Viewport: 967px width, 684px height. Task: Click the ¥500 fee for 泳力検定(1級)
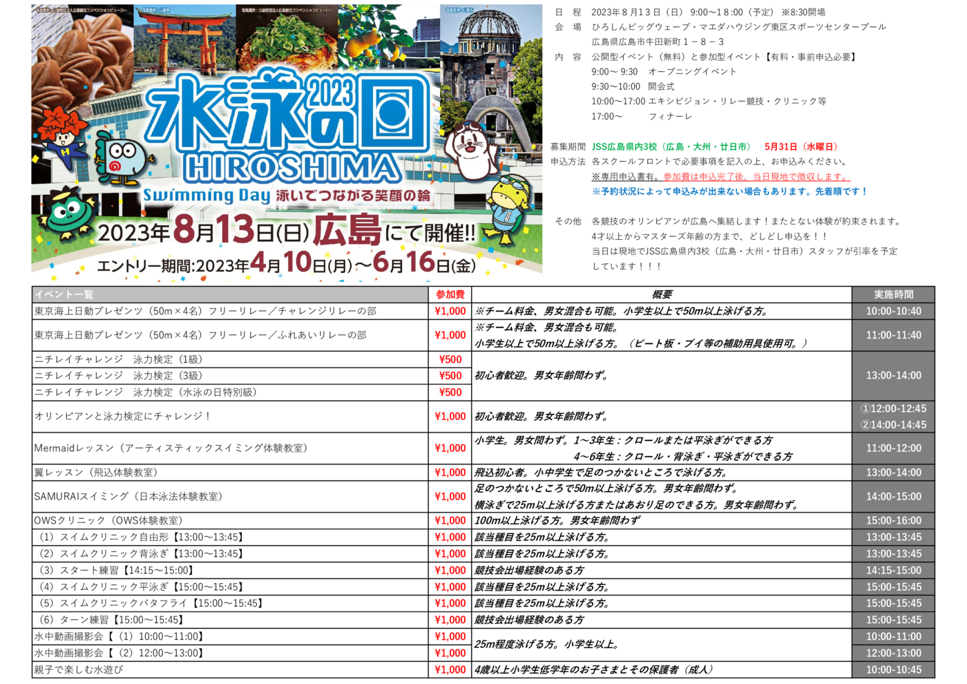[450, 359]
